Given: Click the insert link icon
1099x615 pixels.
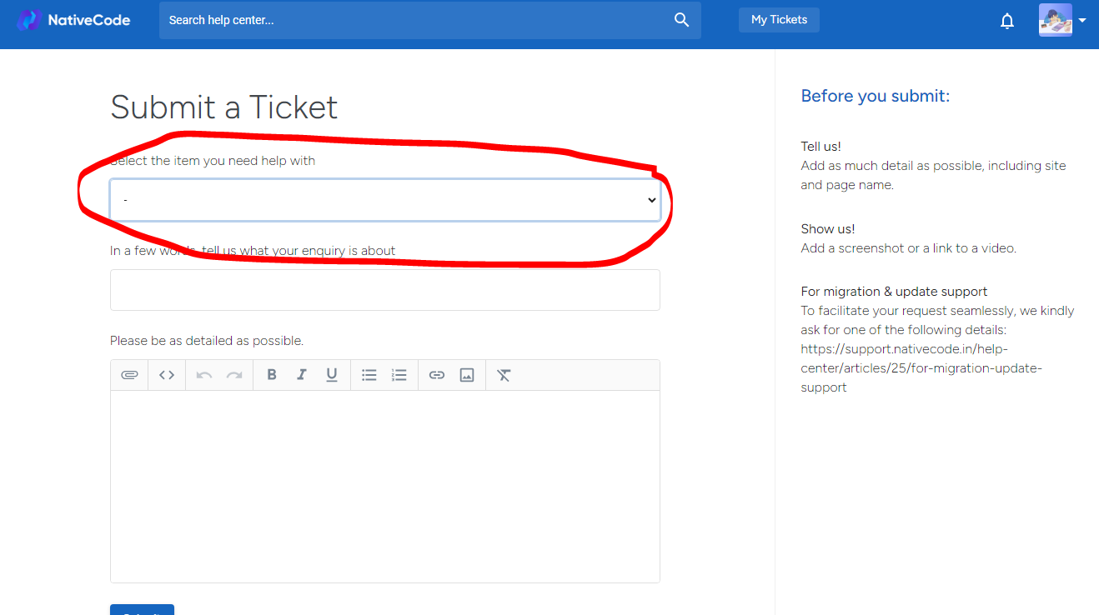Looking at the screenshot, I should (x=437, y=375).
